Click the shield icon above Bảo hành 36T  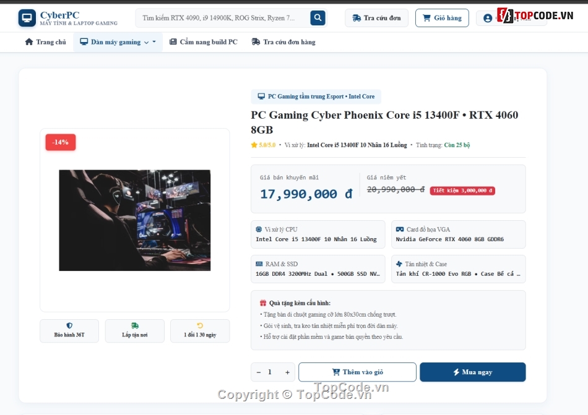point(69,325)
